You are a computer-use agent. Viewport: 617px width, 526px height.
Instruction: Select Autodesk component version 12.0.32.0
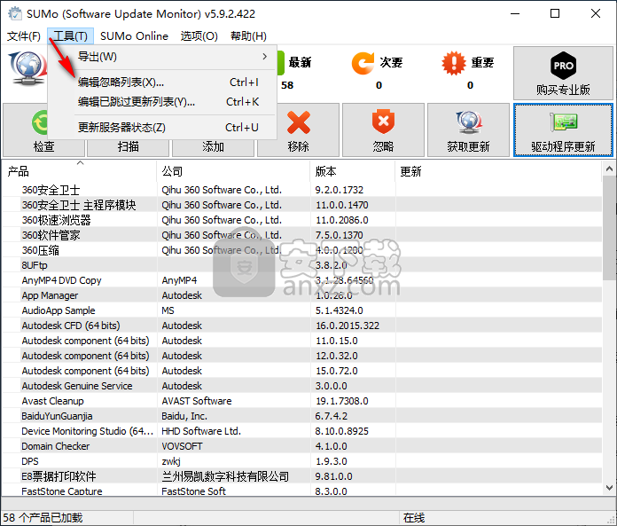tap(302, 356)
